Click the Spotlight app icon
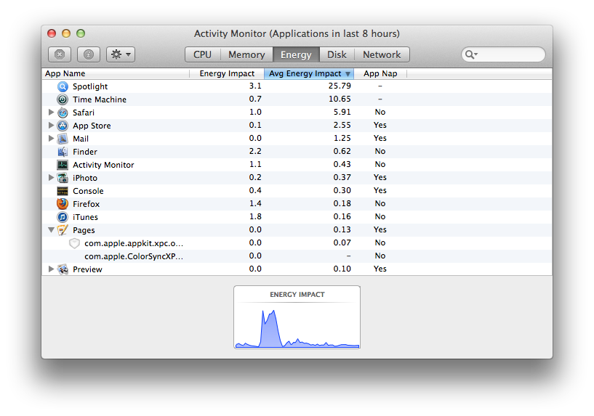Screen dimensions: 594x416 click(63, 86)
